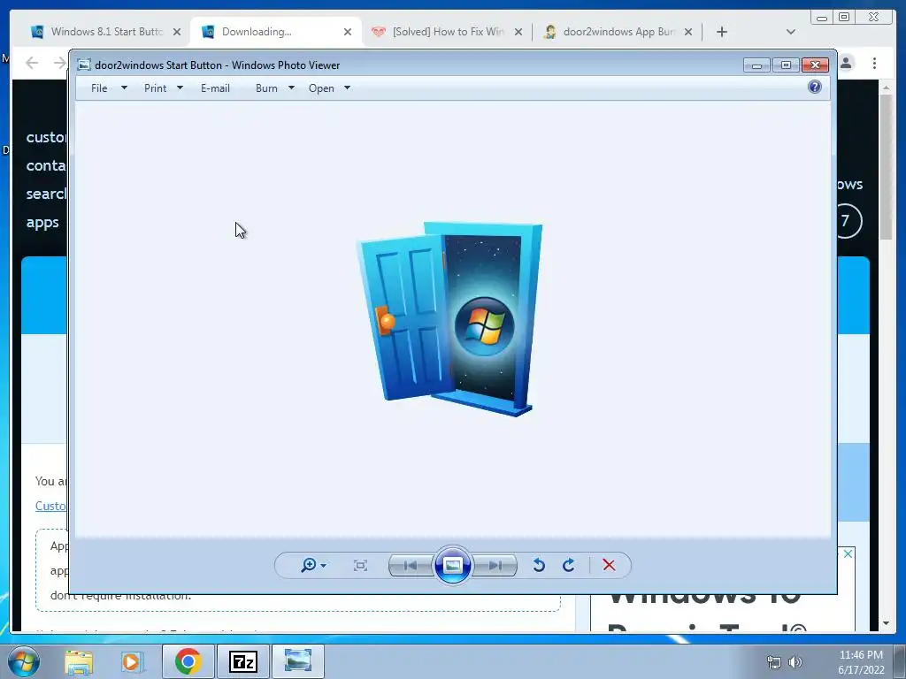
Task: Skip to the next picture in Photo Viewer
Action: 495,565
